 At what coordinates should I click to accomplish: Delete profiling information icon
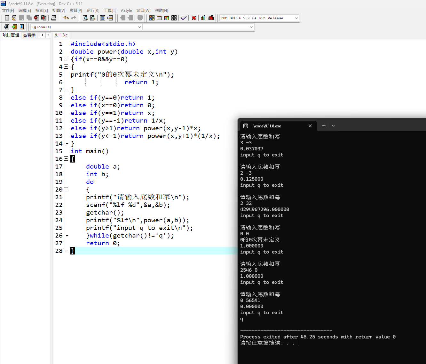pyautogui.click(x=211, y=18)
